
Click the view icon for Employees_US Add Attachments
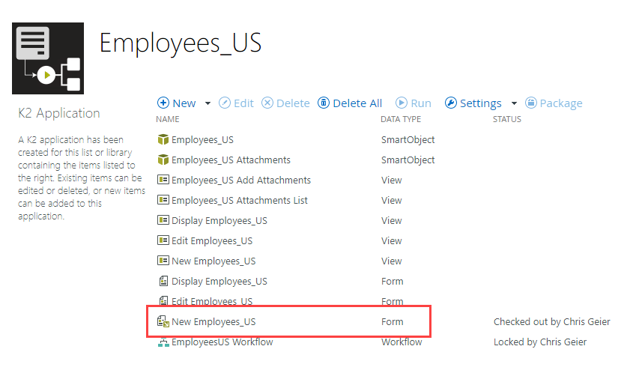tap(163, 181)
